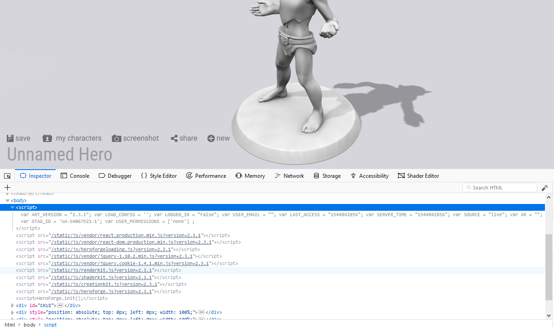The height and width of the screenshot is (327, 554).
Task: Click the plus icon to create a new hero
Action: point(209,138)
